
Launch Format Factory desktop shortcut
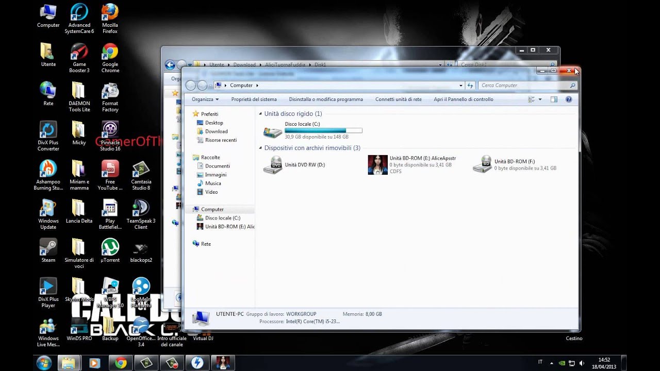click(110, 97)
